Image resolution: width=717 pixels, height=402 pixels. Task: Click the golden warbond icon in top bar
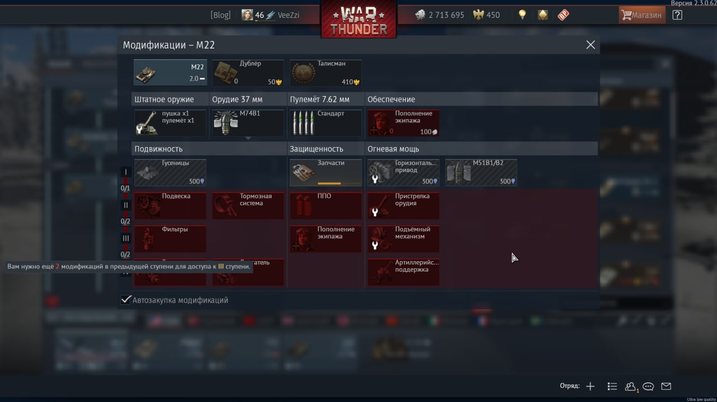coord(543,15)
